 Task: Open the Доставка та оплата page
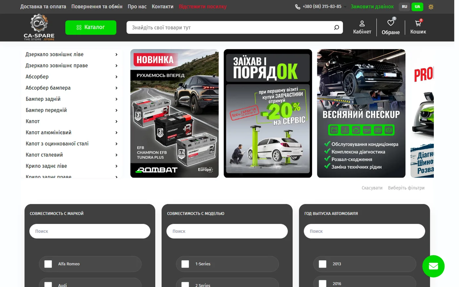point(43,7)
